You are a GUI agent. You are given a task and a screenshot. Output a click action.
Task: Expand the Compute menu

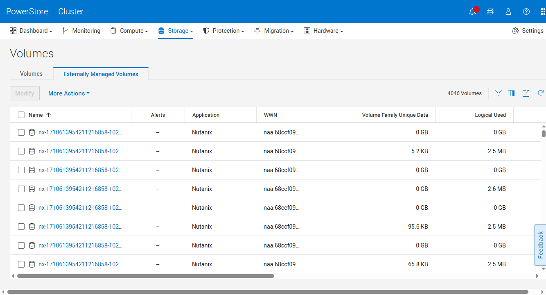click(129, 31)
